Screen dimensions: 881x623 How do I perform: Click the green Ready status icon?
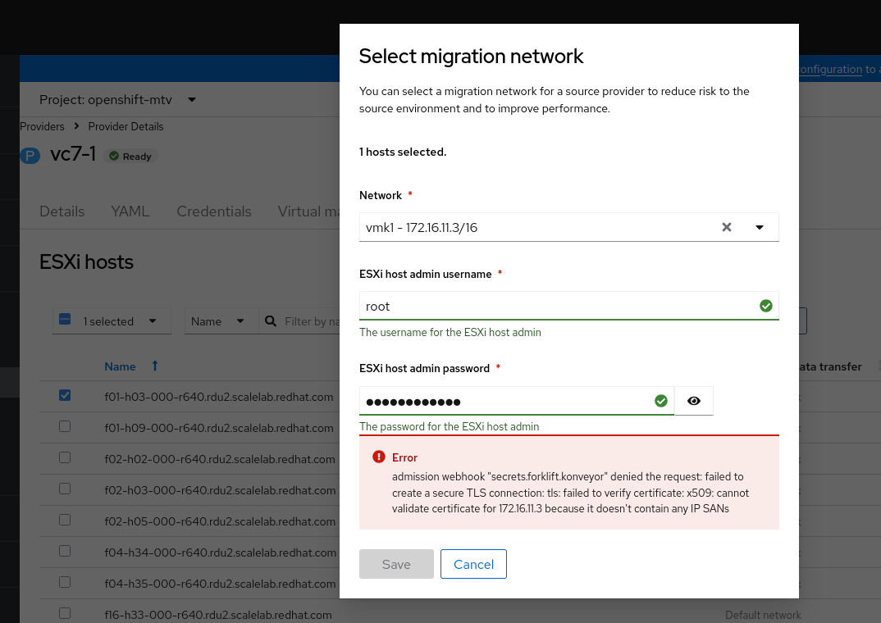click(114, 156)
